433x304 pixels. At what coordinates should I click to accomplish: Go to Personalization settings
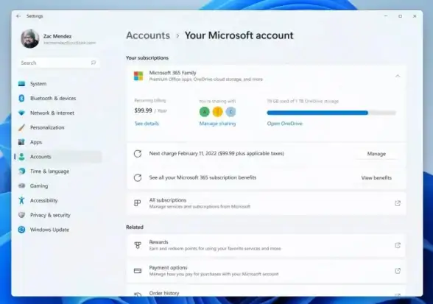click(47, 127)
